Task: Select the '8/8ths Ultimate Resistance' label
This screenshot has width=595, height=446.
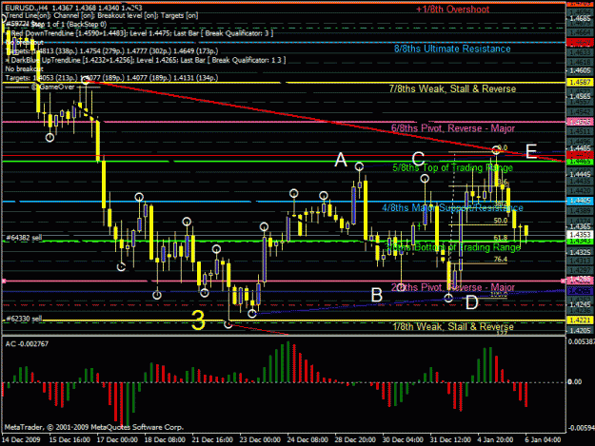Action: coord(452,48)
